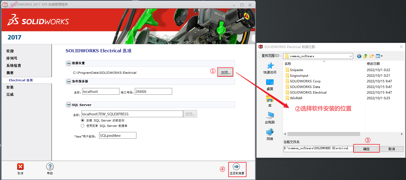Screen dimensions: 406x180
Task: Open Finish step in sidebar
Action: 10,94
